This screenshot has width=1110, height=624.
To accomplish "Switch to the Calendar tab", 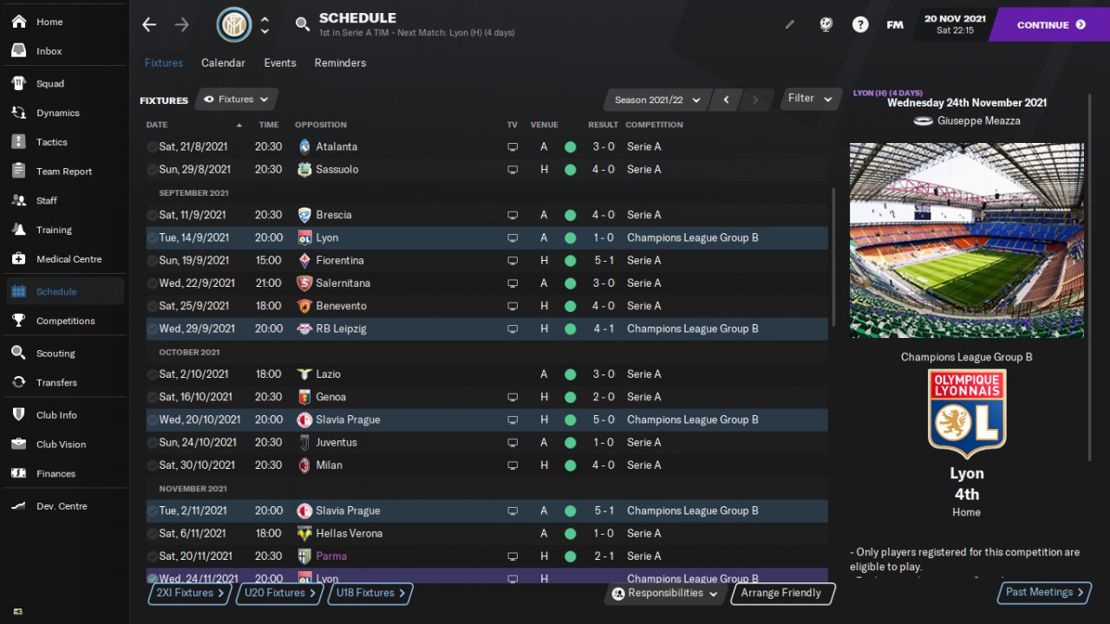I will coord(223,62).
